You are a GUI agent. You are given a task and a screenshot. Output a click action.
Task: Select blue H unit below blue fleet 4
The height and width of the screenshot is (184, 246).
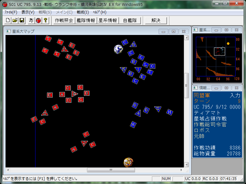(x=133, y=125)
